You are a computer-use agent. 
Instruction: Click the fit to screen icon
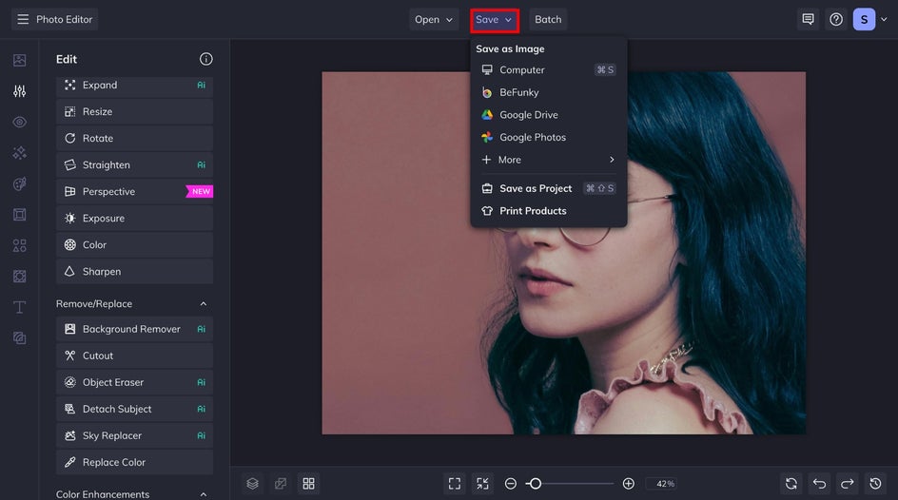(455, 484)
